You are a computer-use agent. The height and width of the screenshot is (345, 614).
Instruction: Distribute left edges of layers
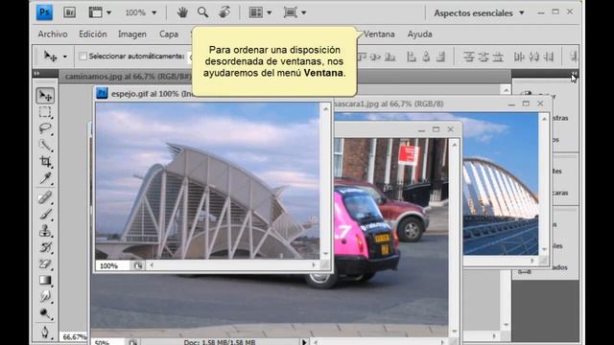(519, 57)
